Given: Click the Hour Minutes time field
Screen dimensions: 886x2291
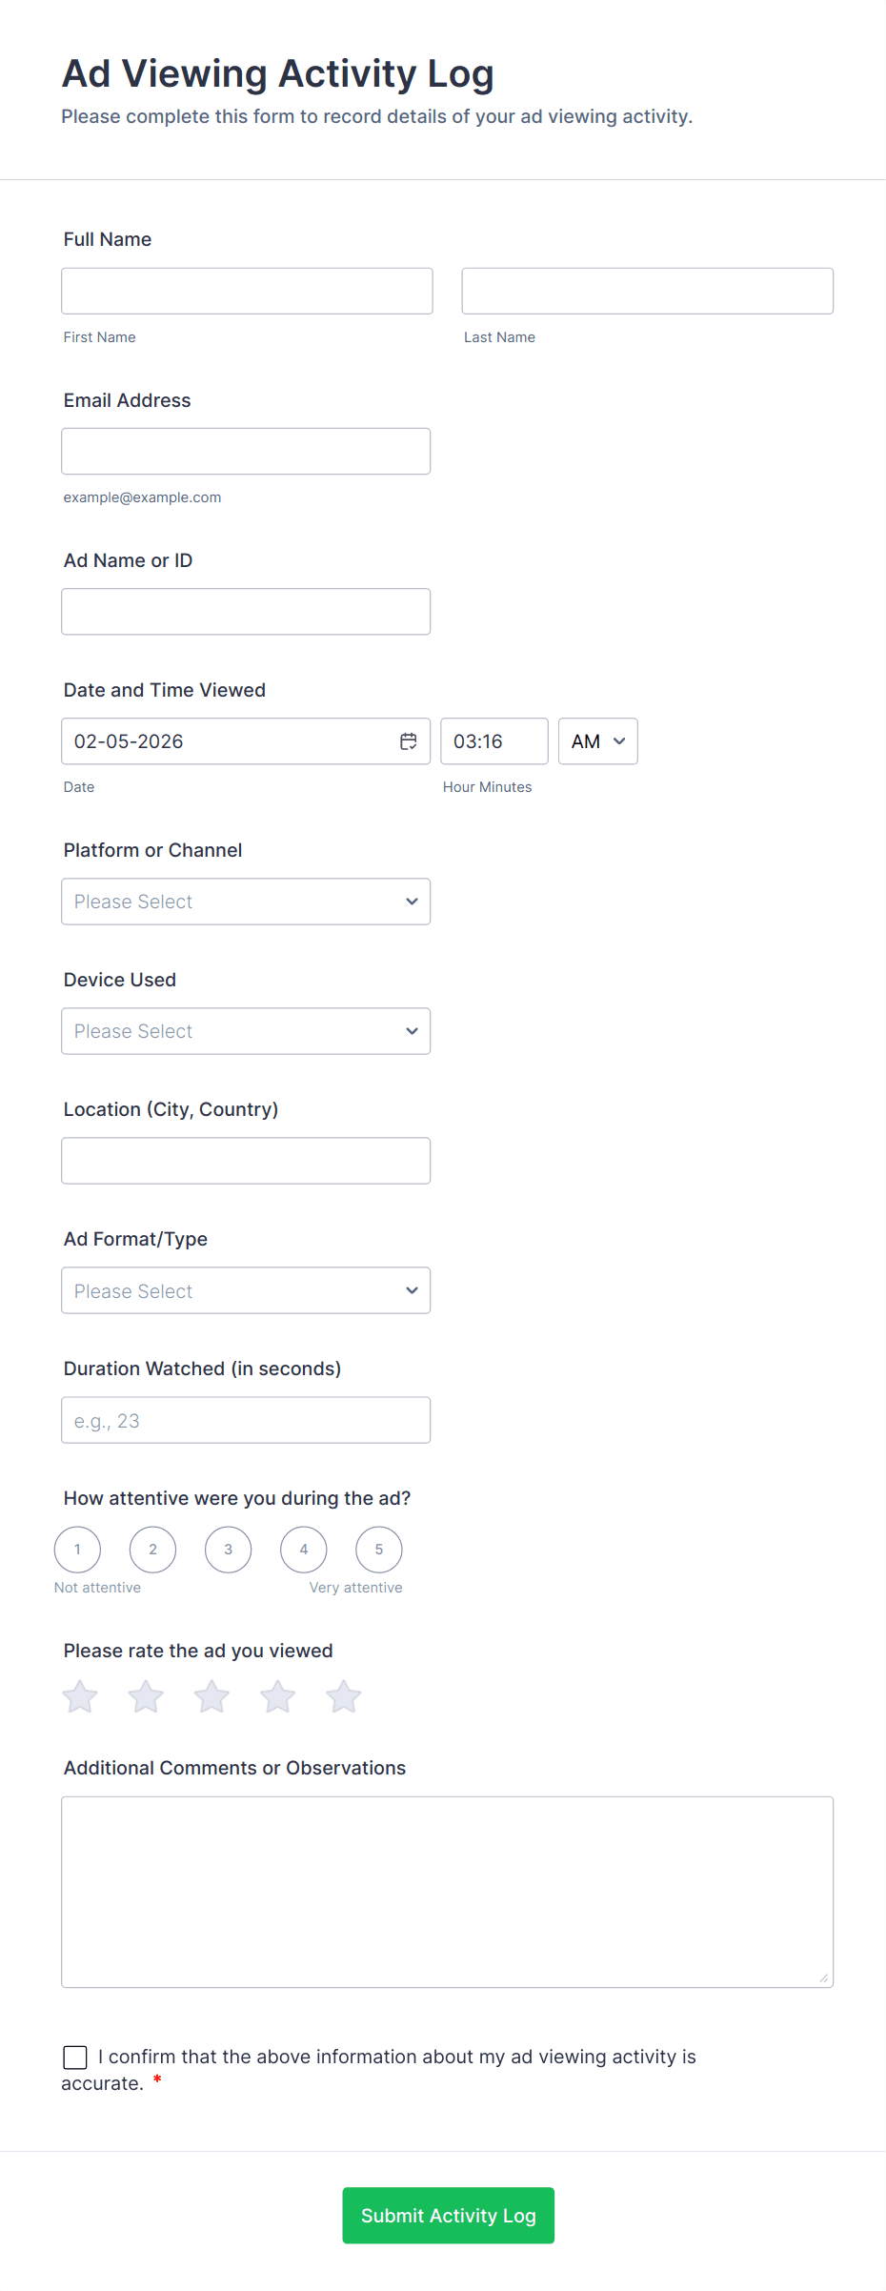Looking at the screenshot, I should (x=493, y=741).
